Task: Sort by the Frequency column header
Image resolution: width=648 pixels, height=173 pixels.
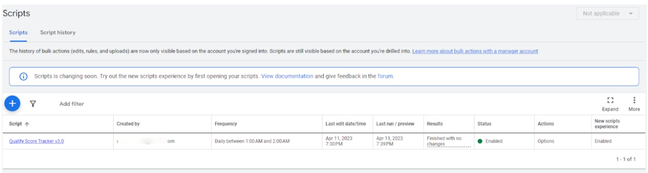Action: (226, 124)
